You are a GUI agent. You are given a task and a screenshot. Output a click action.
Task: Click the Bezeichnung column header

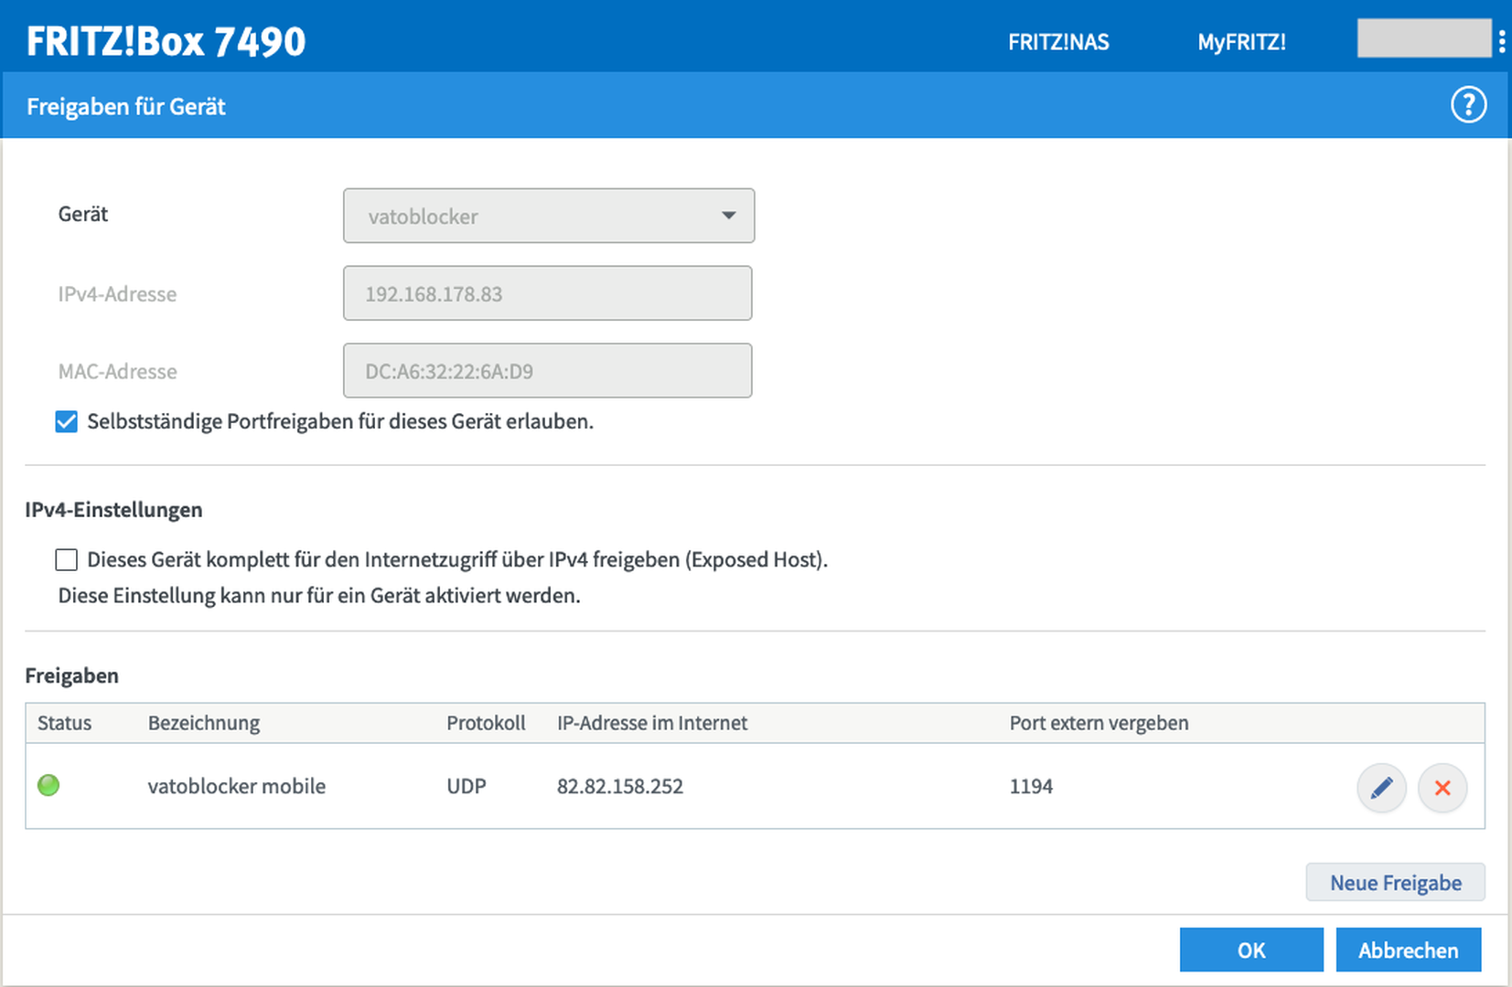coord(204,723)
